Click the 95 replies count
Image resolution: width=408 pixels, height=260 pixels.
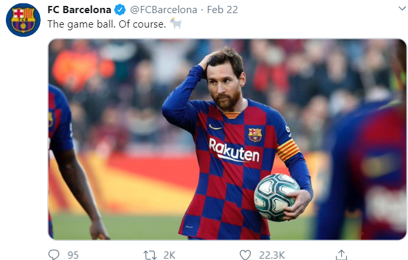pyautogui.click(x=73, y=255)
